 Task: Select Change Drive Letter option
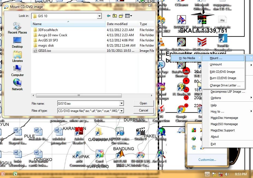pyautogui.click(x=224, y=85)
